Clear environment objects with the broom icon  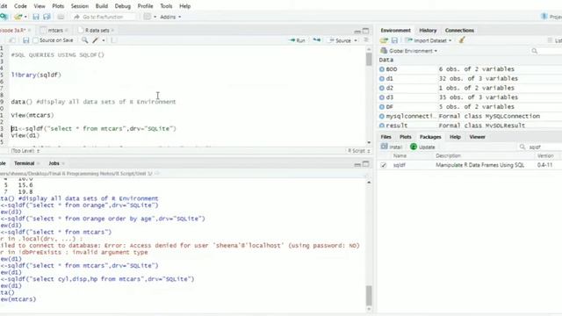pos(462,40)
